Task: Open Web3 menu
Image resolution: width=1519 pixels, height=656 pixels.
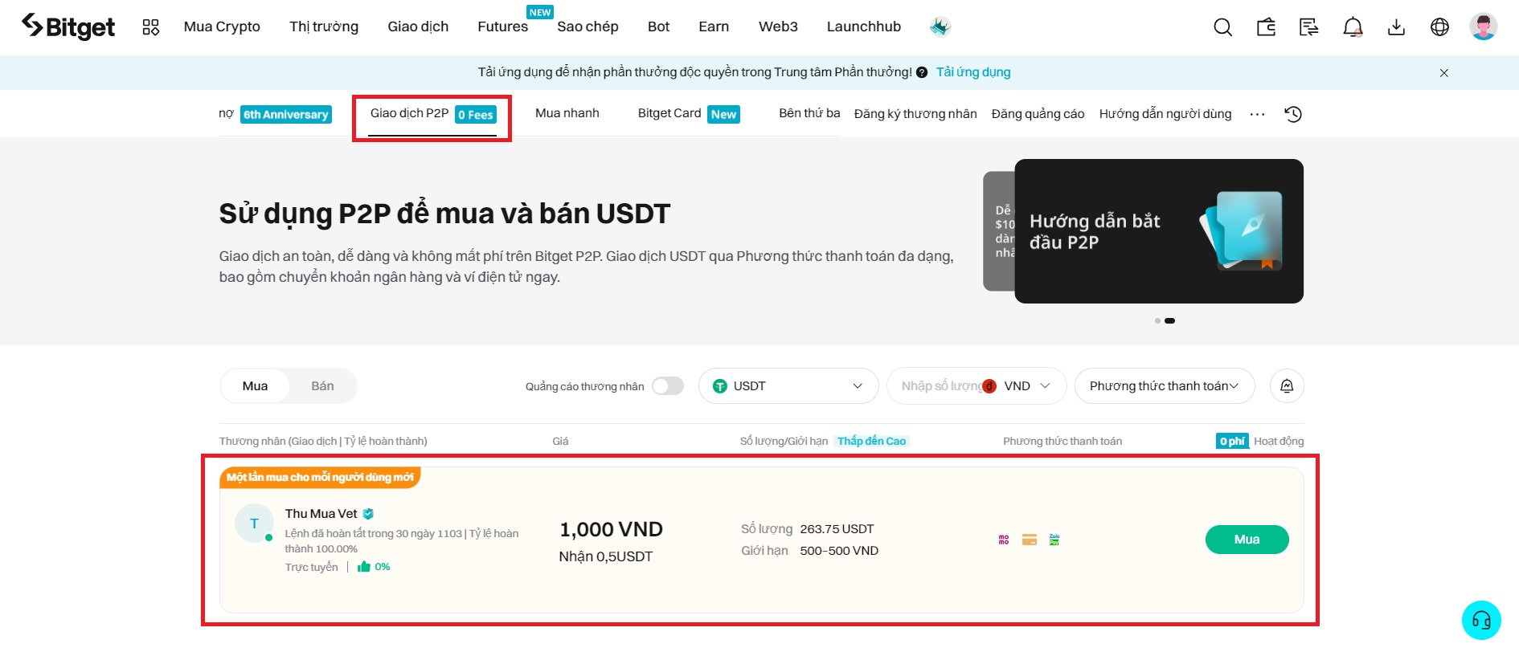Action: (778, 27)
